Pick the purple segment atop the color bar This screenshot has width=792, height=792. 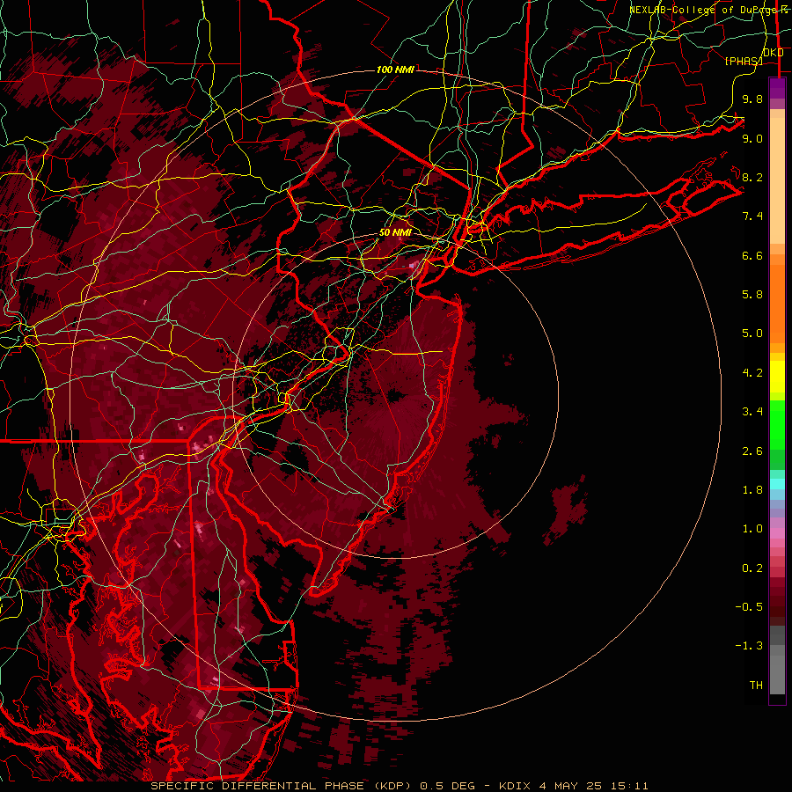pyautogui.click(x=777, y=88)
